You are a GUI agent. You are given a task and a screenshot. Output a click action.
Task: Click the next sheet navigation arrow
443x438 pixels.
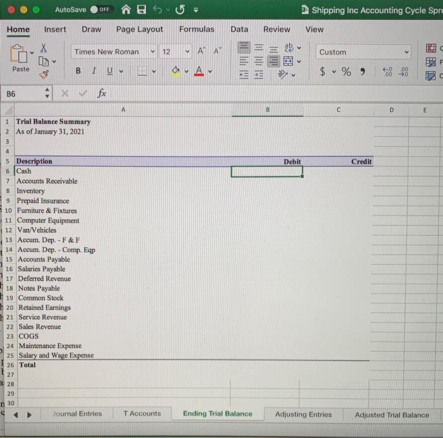tap(29, 415)
